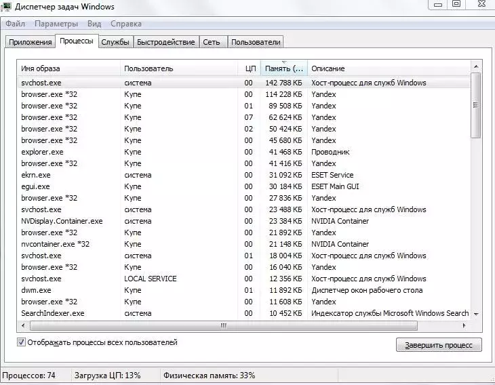
Task: Select the dwm.exe process
Action: pyautogui.click(x=243, y=290)
